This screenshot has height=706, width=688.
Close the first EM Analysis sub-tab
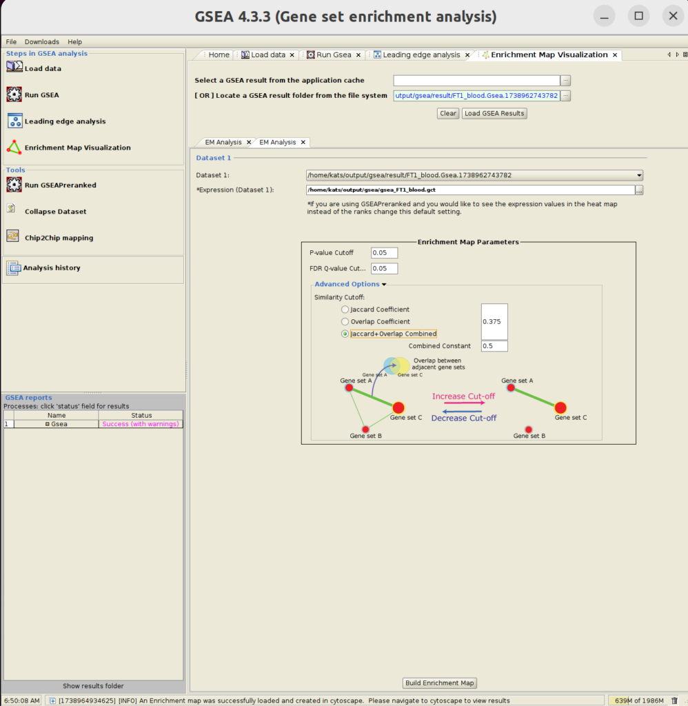pos(249,142)
